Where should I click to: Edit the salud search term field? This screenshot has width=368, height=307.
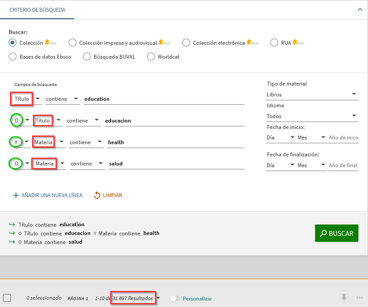(x=177, y=163)
